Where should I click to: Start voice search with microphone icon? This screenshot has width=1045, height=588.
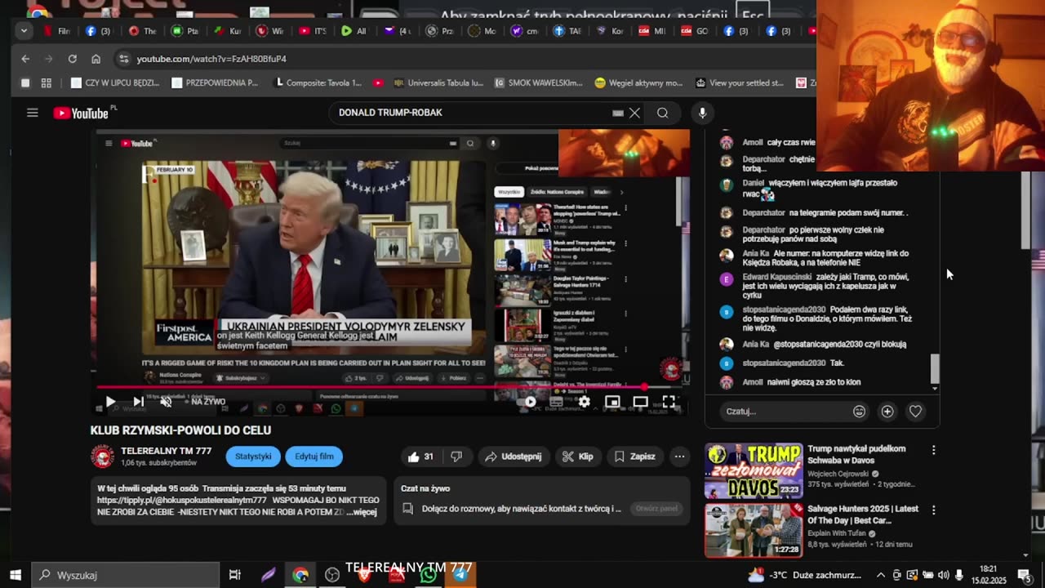(702, 113)
